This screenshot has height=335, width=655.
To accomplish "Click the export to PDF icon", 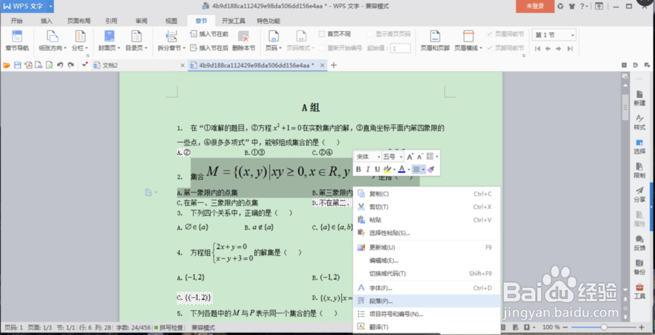I will point(28,65).
